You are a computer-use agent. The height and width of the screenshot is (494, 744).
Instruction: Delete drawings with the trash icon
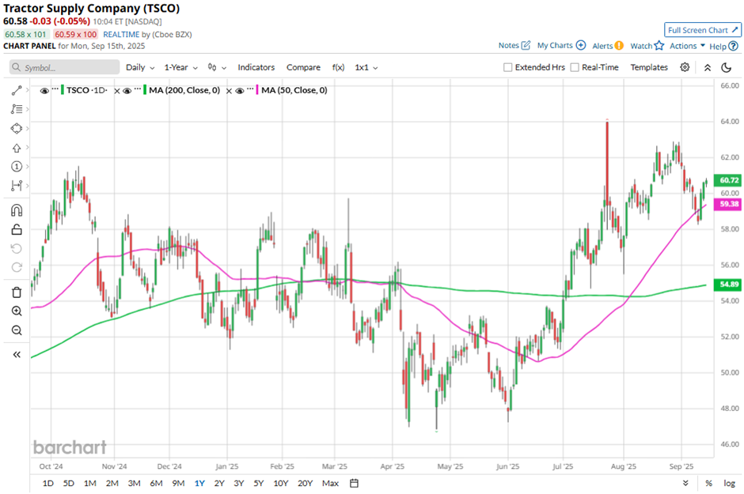pos(17,292)
